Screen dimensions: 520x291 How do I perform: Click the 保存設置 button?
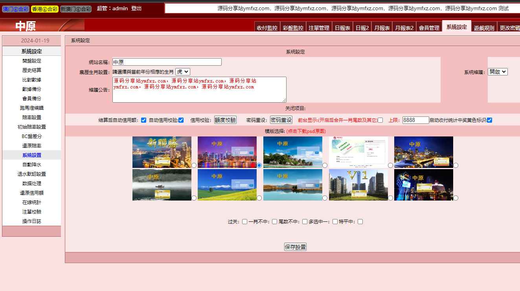pos(295,247)
